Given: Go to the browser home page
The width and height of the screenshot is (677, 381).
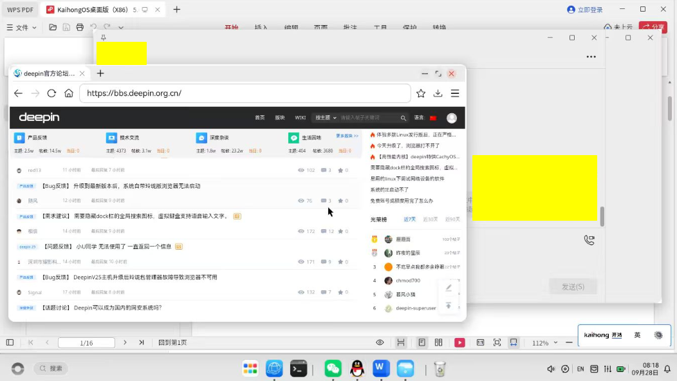Looking at the screenshot, I should (x=69, y=93).
